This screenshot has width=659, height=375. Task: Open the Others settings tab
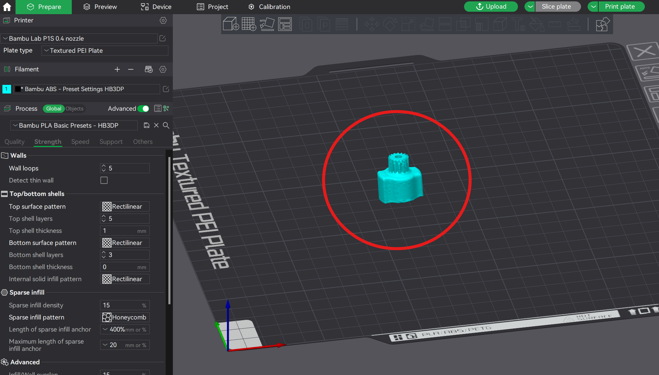143,142
